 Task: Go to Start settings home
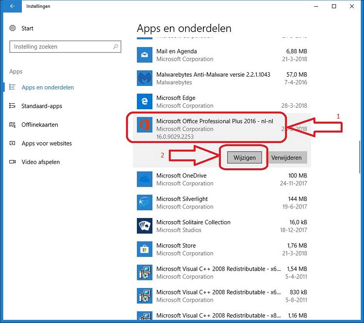click(x=27, y=28)
